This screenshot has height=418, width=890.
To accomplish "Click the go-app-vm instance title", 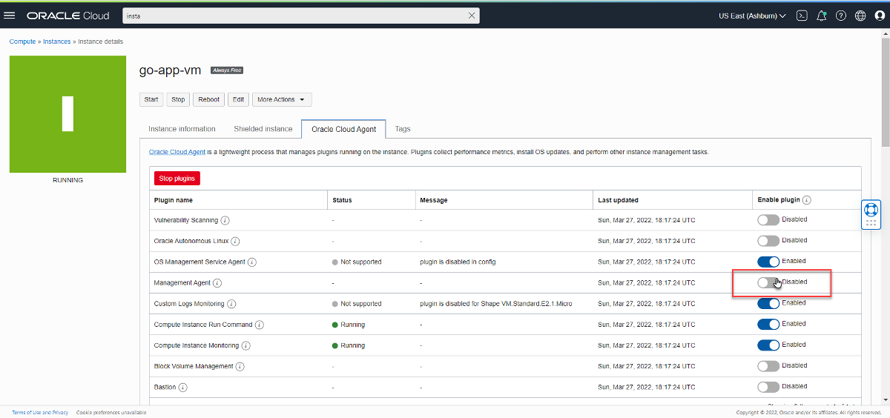I will (170, 70).
